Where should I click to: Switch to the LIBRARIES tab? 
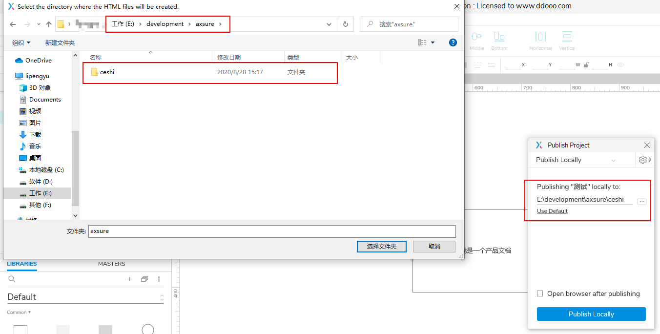coord(21,263)
